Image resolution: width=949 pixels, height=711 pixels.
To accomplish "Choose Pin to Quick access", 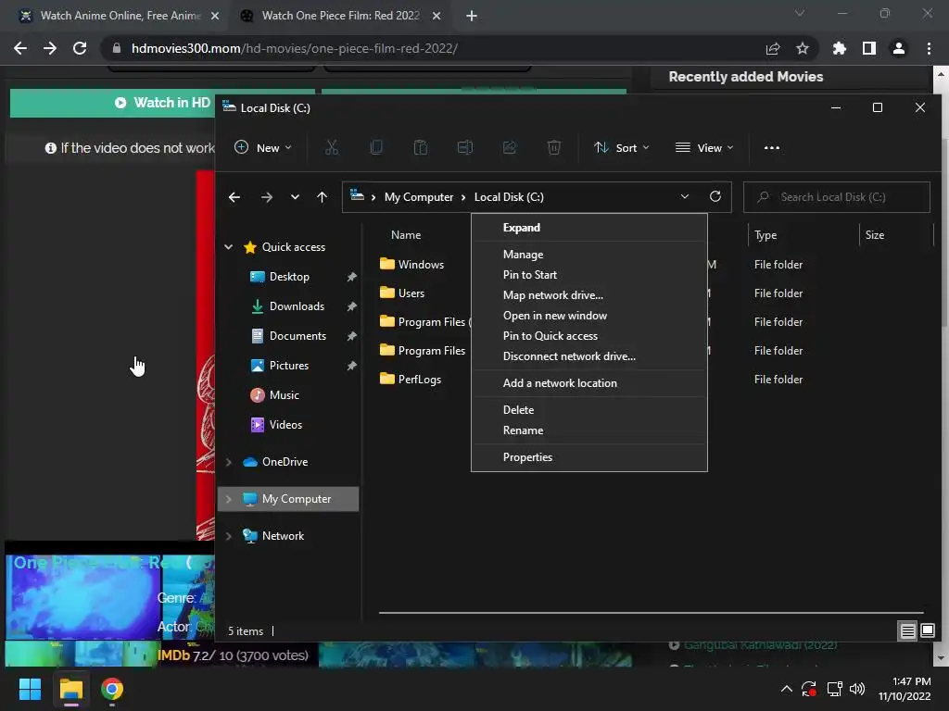I will (588, 336).
